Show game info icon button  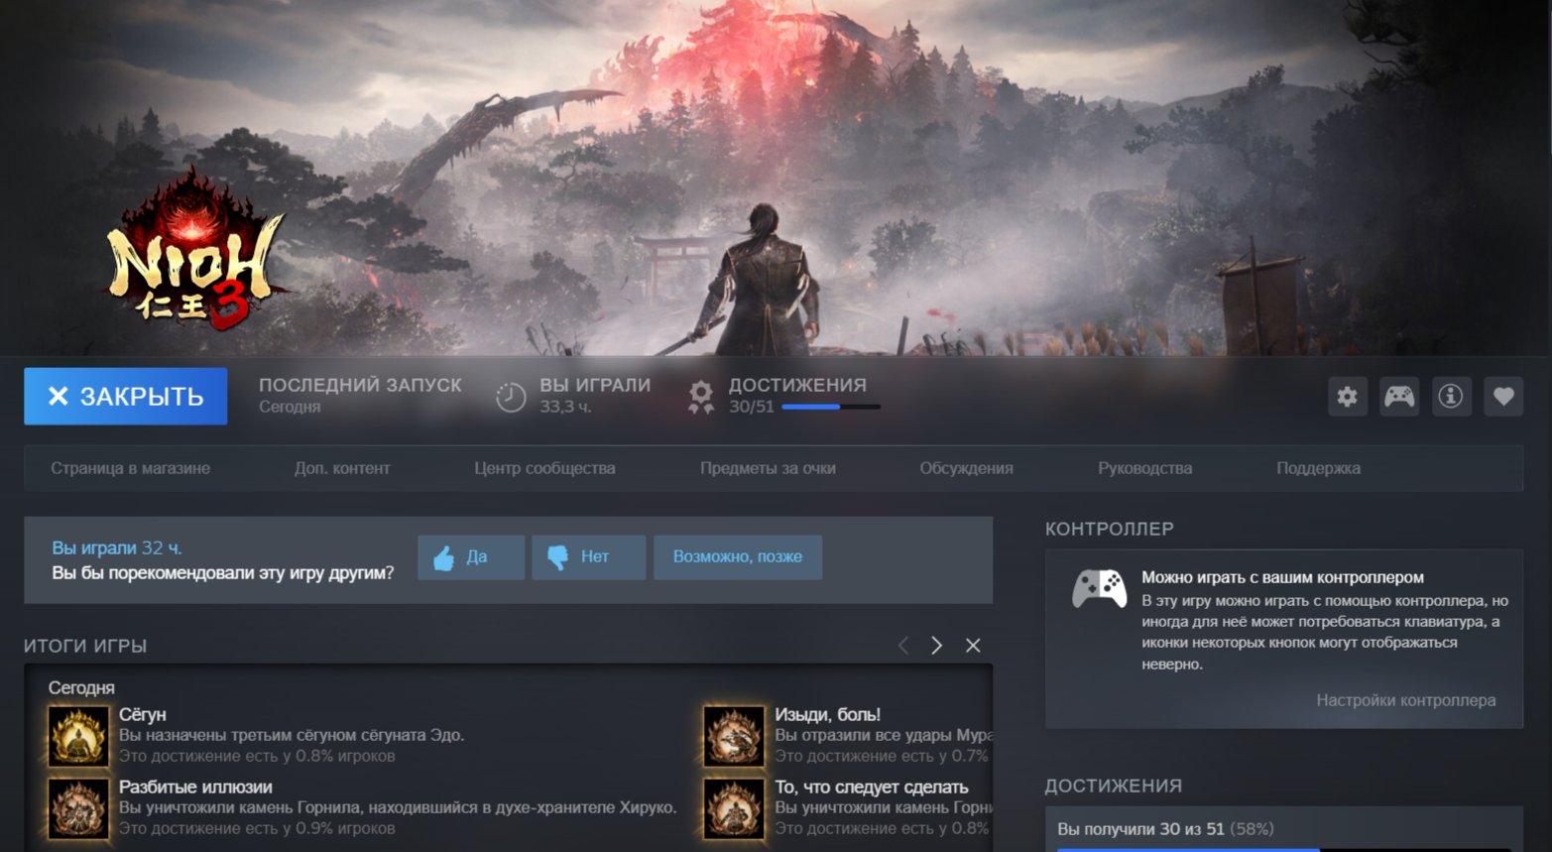click(1451, 397)
